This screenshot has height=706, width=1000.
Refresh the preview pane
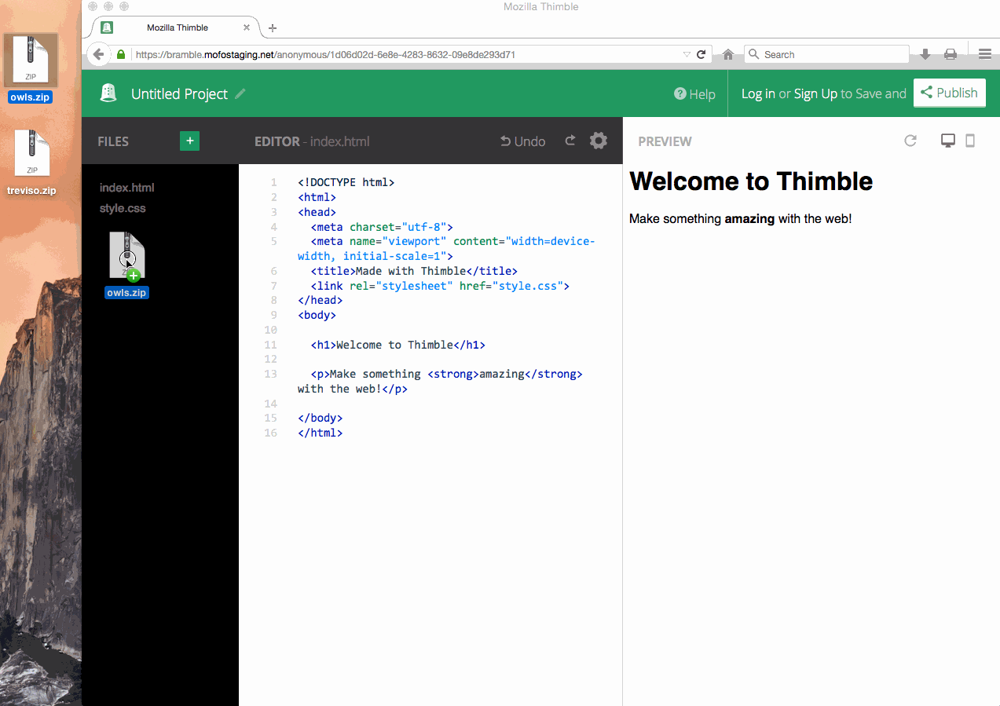click(x=910, y=141)
